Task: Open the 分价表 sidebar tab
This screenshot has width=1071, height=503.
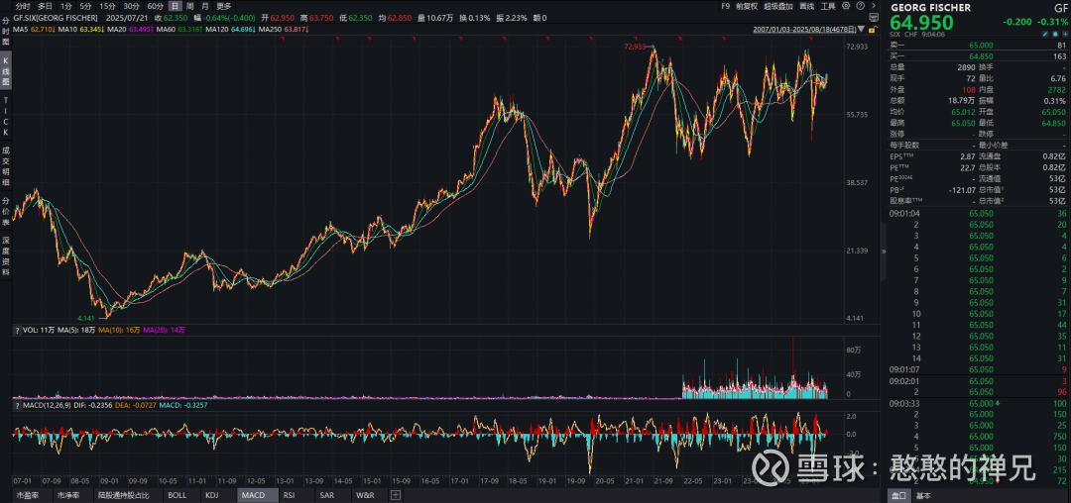Action: pos(6,212)
